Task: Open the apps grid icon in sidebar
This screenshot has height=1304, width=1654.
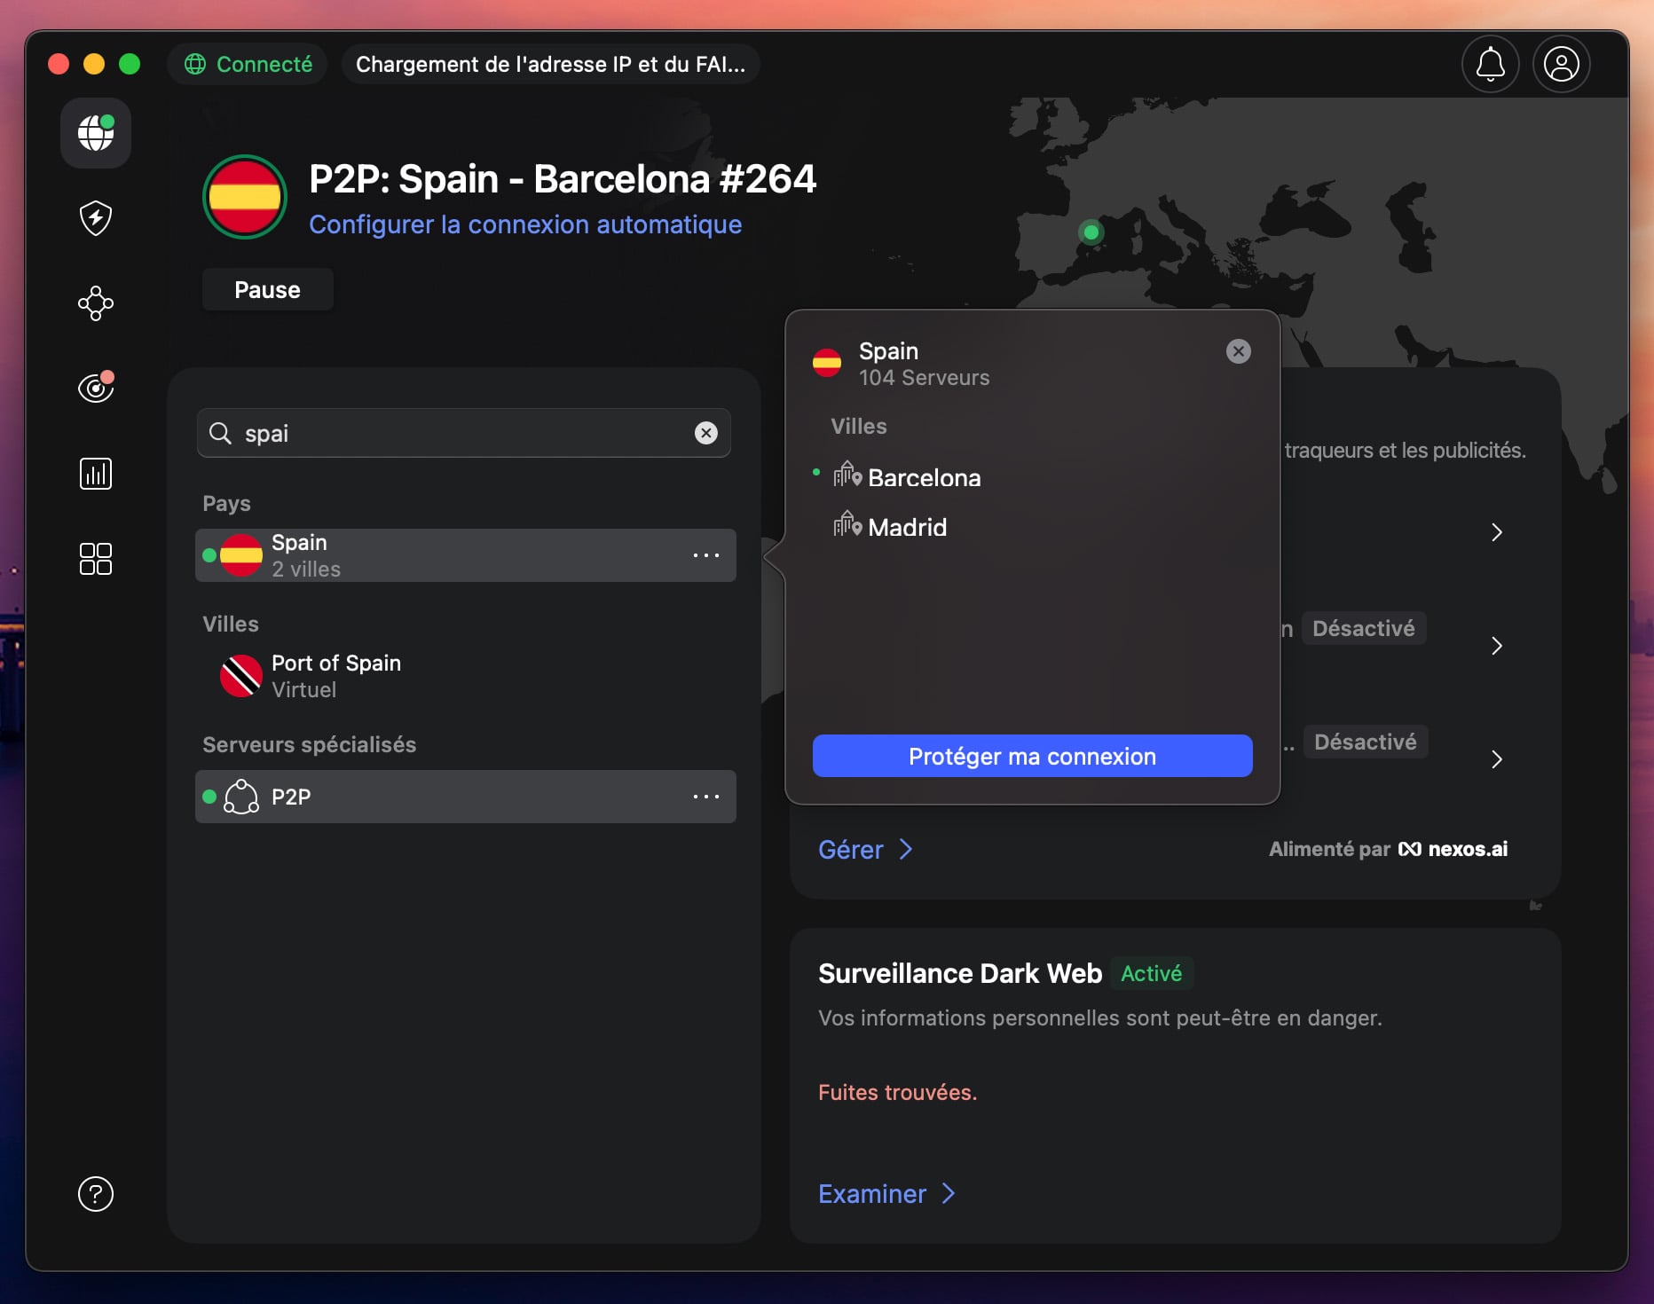Action: 95,558
